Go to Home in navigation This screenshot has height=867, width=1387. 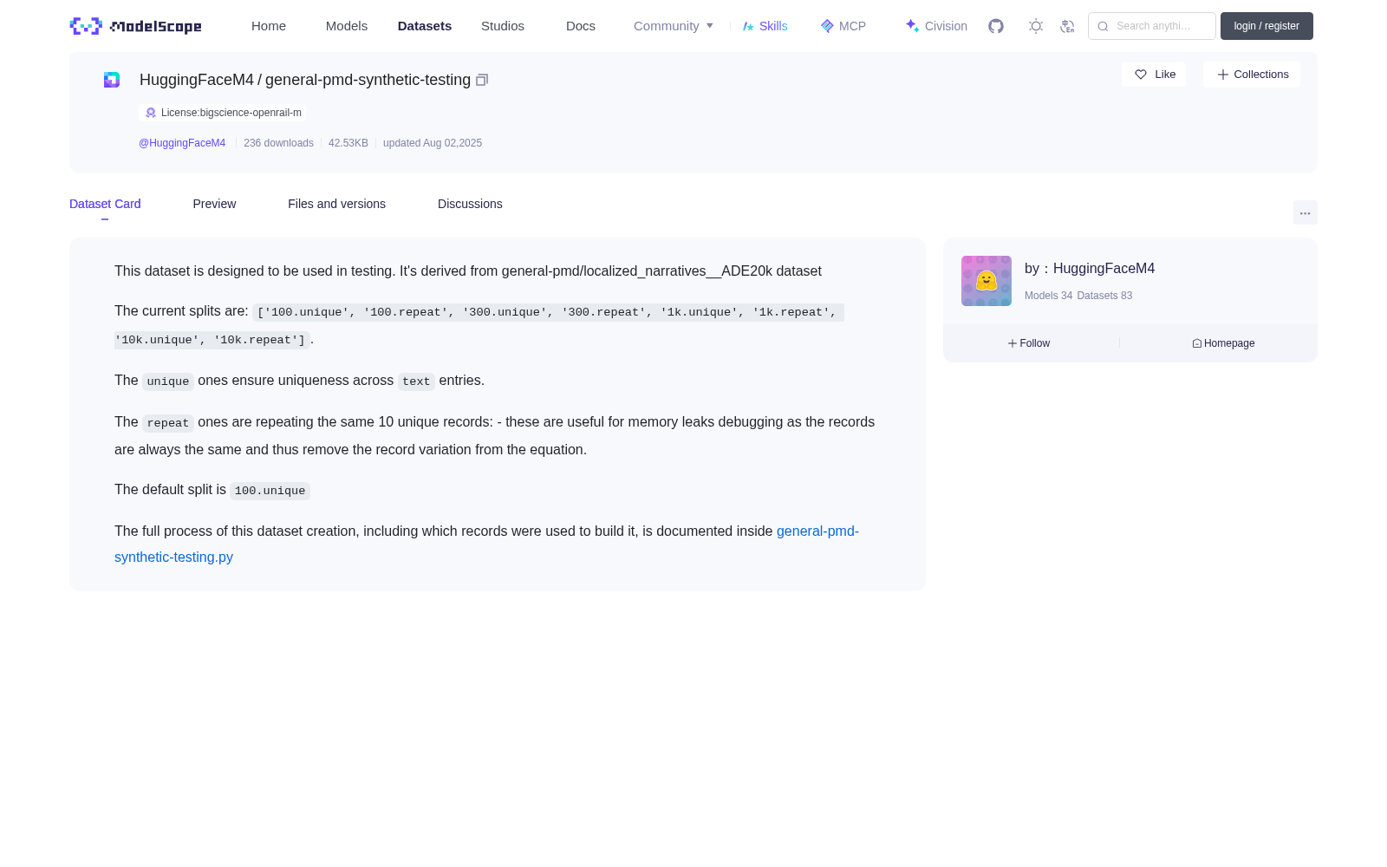[269, 26]
